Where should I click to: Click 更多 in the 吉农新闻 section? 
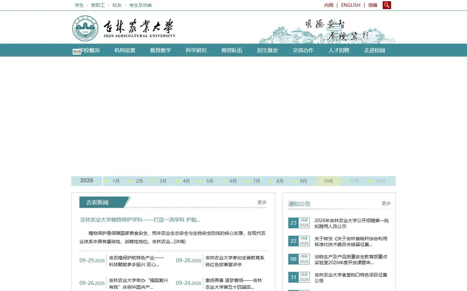[262, 202]
